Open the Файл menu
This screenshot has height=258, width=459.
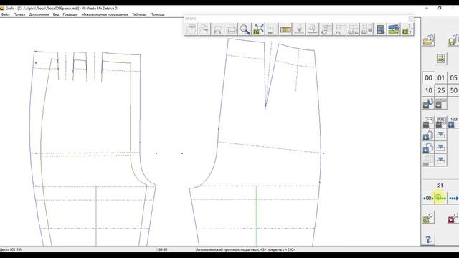tap(5, 14)
